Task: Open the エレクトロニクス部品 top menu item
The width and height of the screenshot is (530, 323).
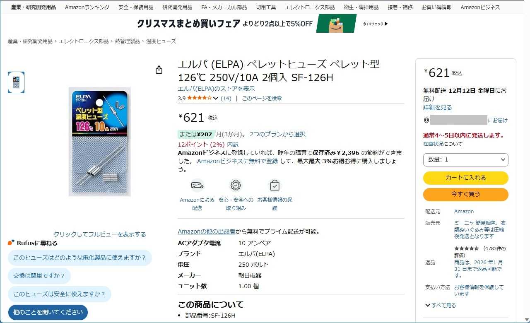Action: pos(310,7)
